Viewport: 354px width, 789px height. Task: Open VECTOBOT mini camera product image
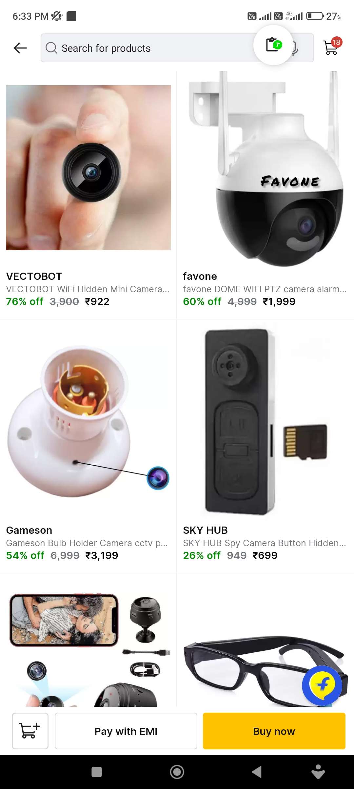coord(88,167)
